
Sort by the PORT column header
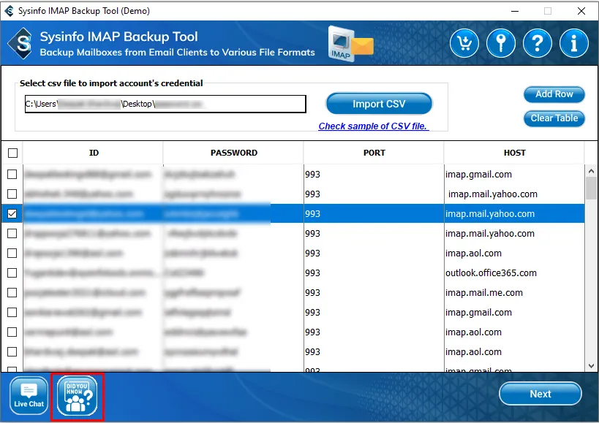374,153
